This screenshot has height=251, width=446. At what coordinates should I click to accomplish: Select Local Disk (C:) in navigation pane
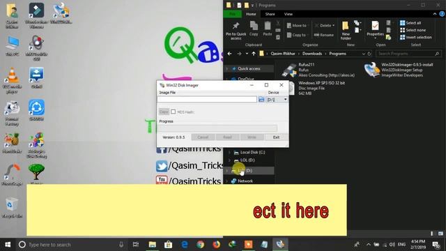tap(252, 152)
